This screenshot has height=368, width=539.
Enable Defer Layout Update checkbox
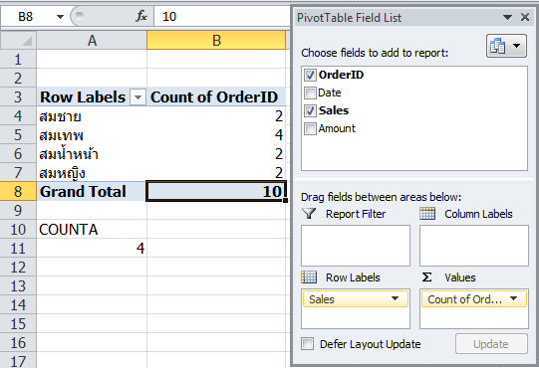click(x=307, y=343)
